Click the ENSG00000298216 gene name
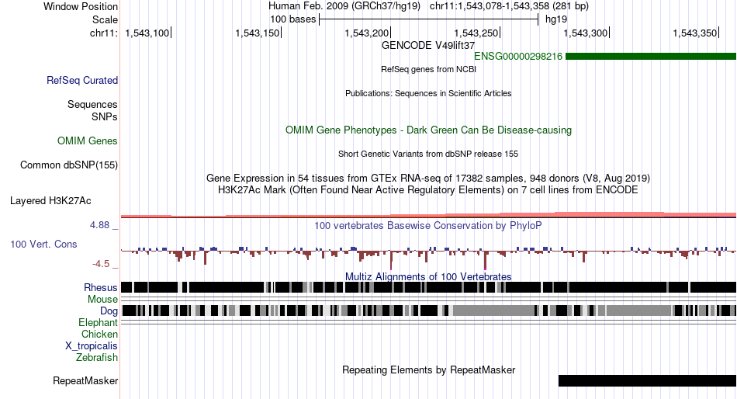This screenshot has width=737, height=399. (x=518, y=57)
